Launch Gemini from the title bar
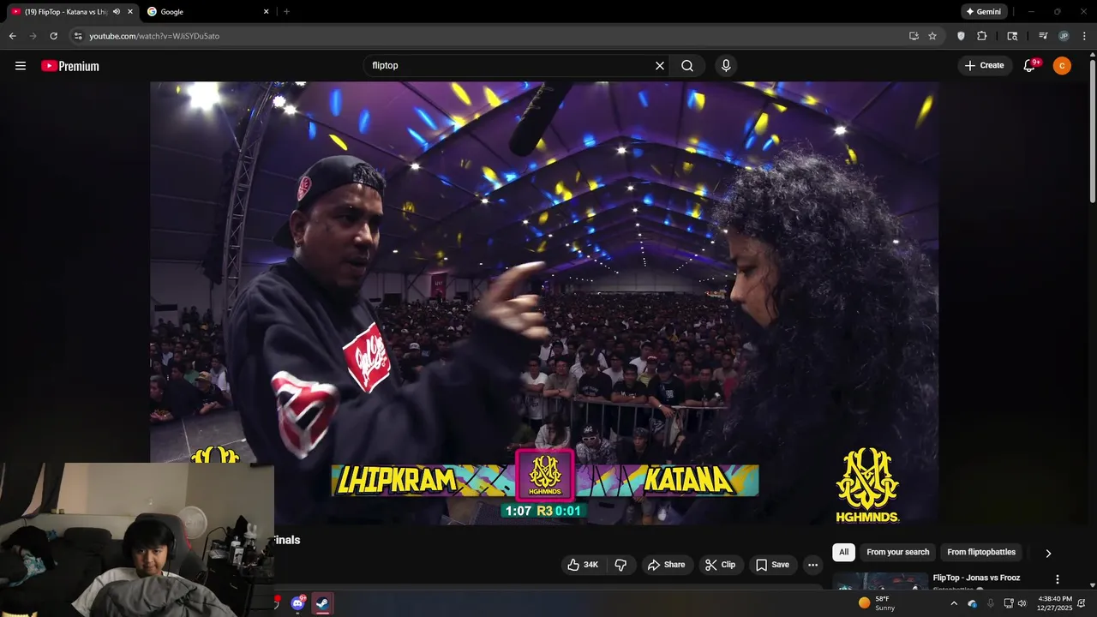The height and width of the screenshot is (617, 1097). [984, 12]
